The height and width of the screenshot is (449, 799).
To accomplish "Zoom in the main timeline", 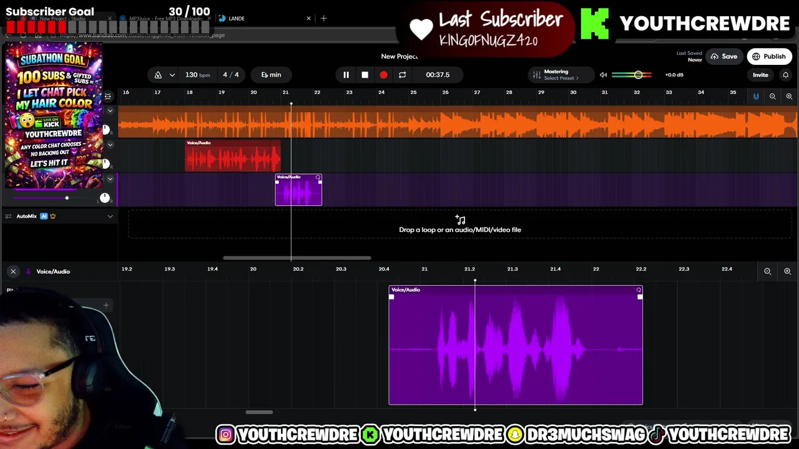I will click(789, 97).
